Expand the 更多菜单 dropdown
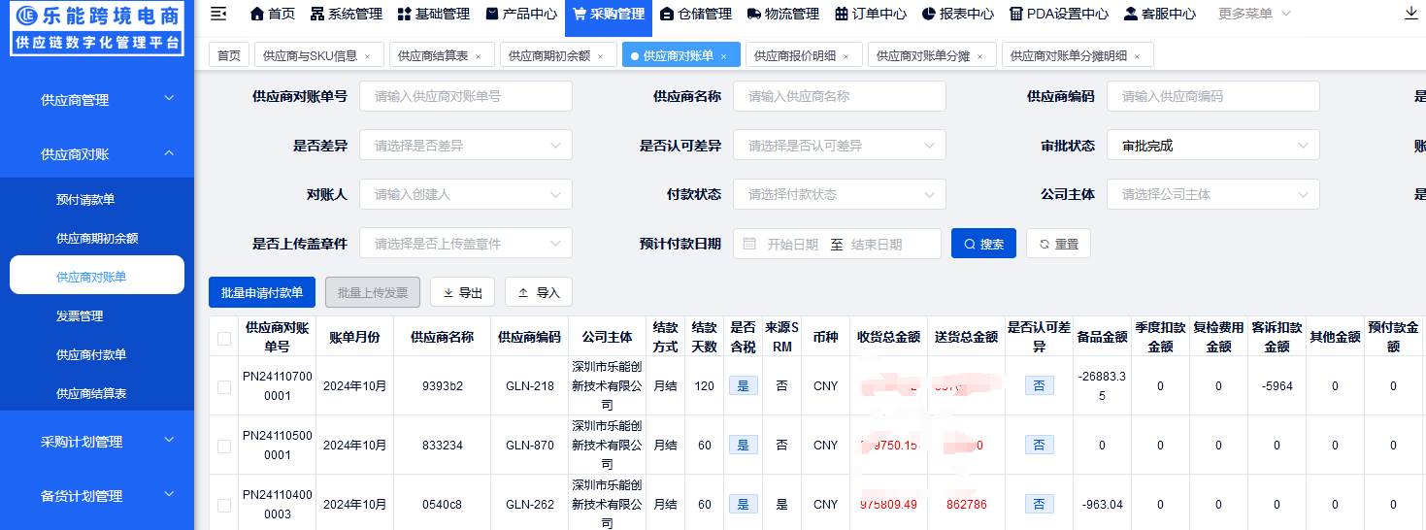Image resolution: width=1426 pixels, height=530 pixels. click(1254, 14)
